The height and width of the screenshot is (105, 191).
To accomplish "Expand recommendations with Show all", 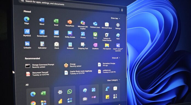I will click(116, 58).
